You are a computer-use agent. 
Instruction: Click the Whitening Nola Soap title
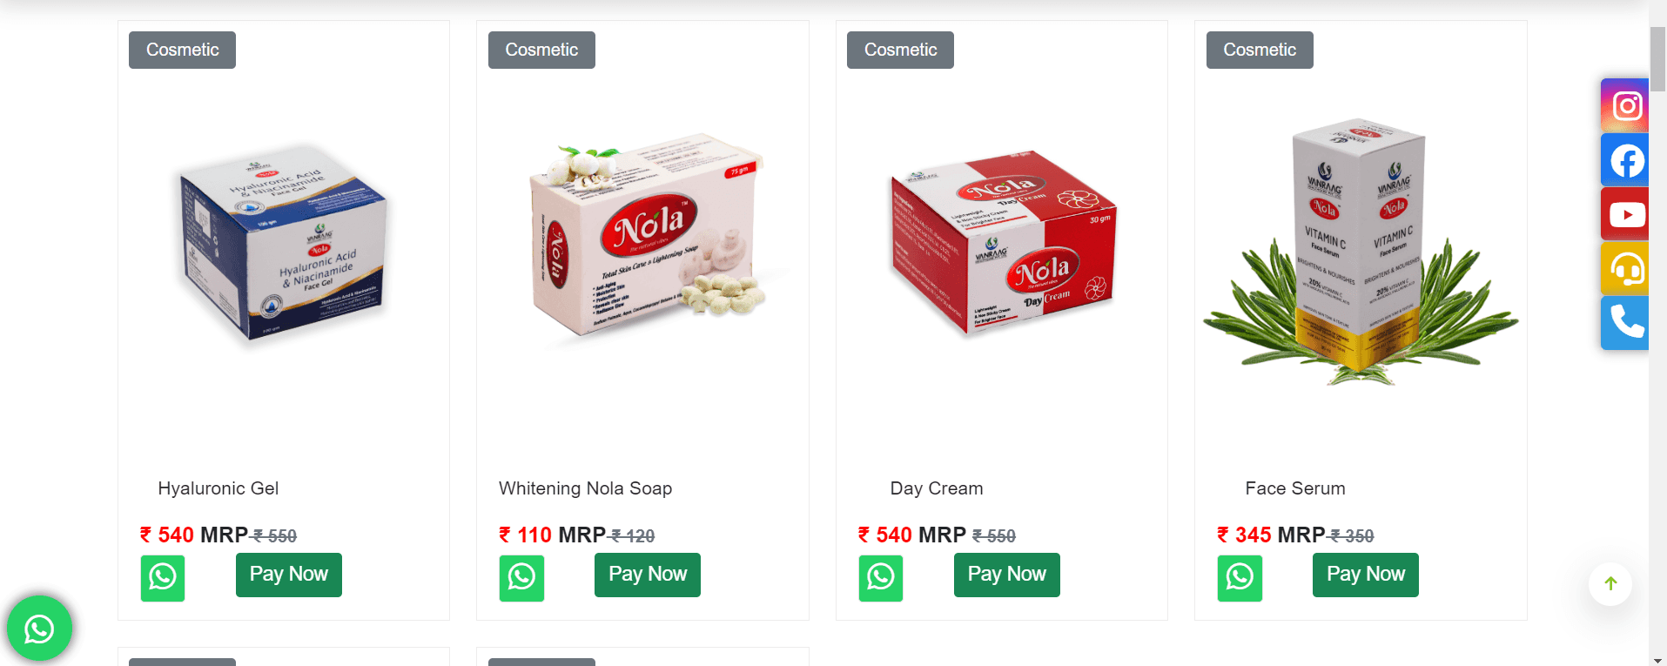[585, 488]
